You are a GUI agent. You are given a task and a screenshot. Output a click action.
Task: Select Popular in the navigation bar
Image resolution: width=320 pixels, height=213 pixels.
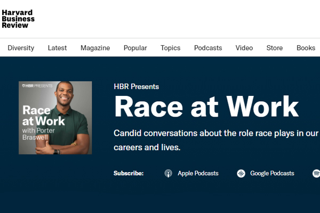[135, 48]
